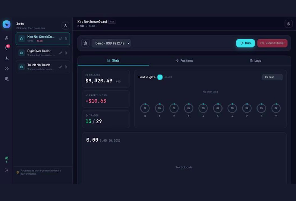The height and width of the screenshot is (201, 296).
Task: Select the Kiro No-StreakGu... bot card
Action: pyautogui.click(x=43, y=39)
